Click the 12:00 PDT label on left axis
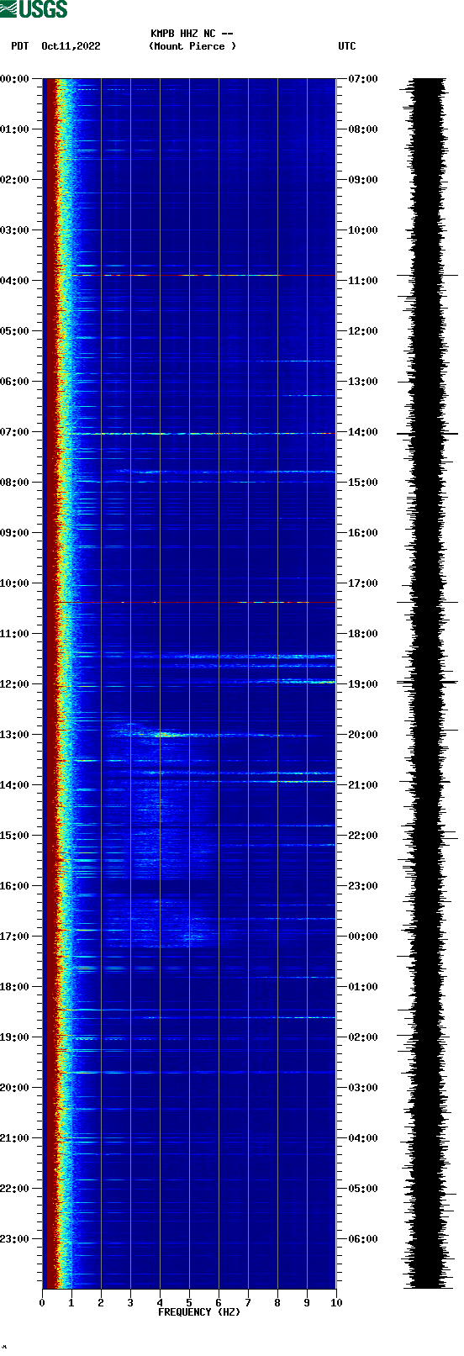 point(14,684)
